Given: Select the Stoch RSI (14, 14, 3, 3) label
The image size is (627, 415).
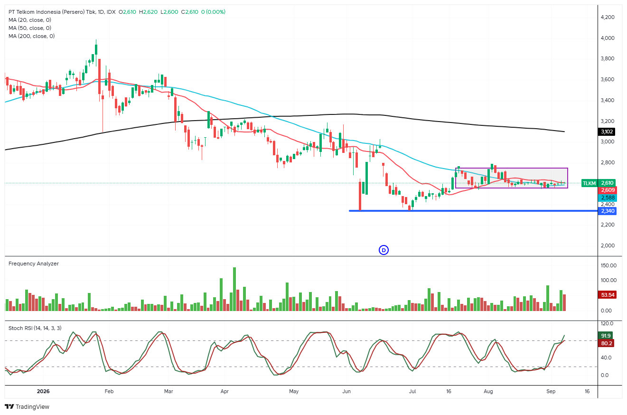Looking at the screenshot, I should pyautogui.click(x=35, y=328).
